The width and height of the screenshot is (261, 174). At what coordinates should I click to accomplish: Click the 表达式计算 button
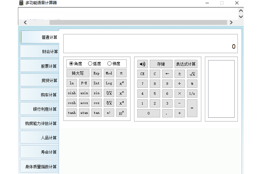pyautogui.click(x=186, y=64)
